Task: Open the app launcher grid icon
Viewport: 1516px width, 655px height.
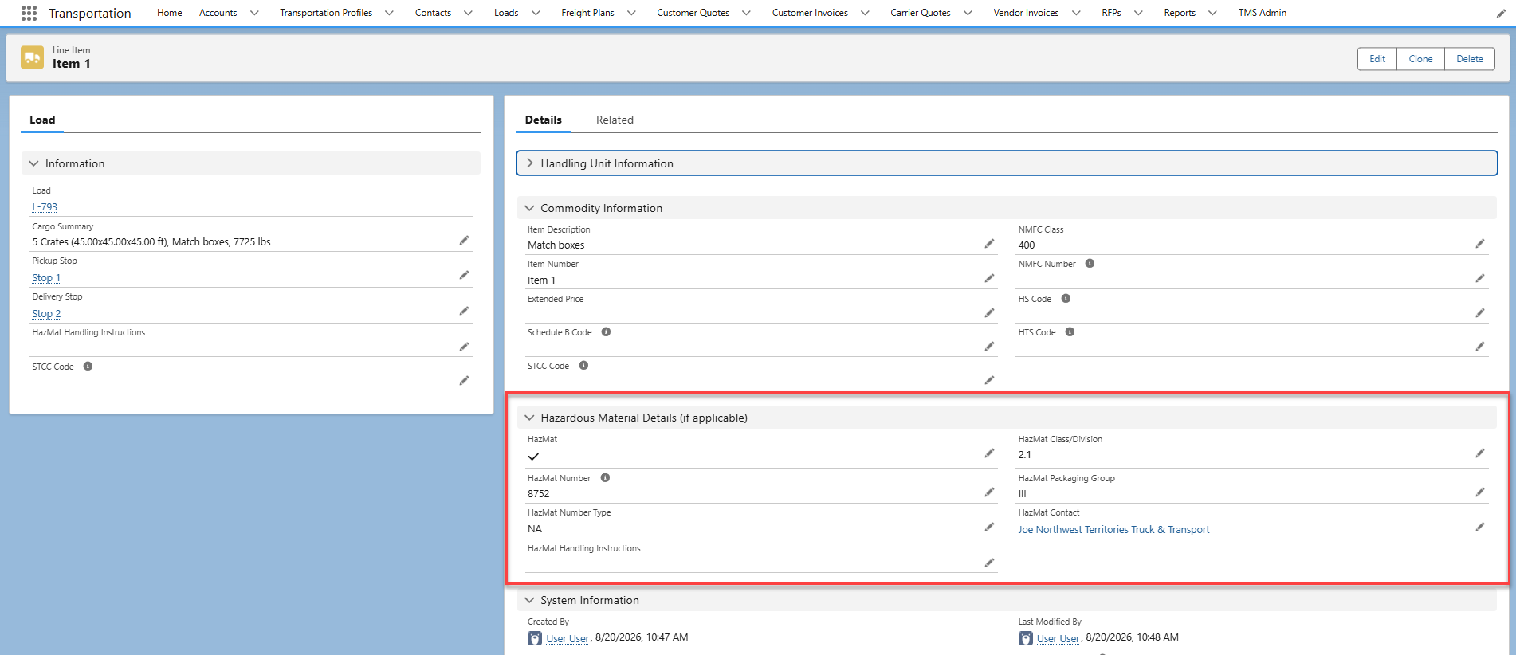Action: pos(29,13)
